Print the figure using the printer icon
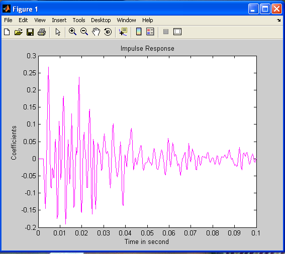Viewport: 285px width, 254px height. coord(42,32)
